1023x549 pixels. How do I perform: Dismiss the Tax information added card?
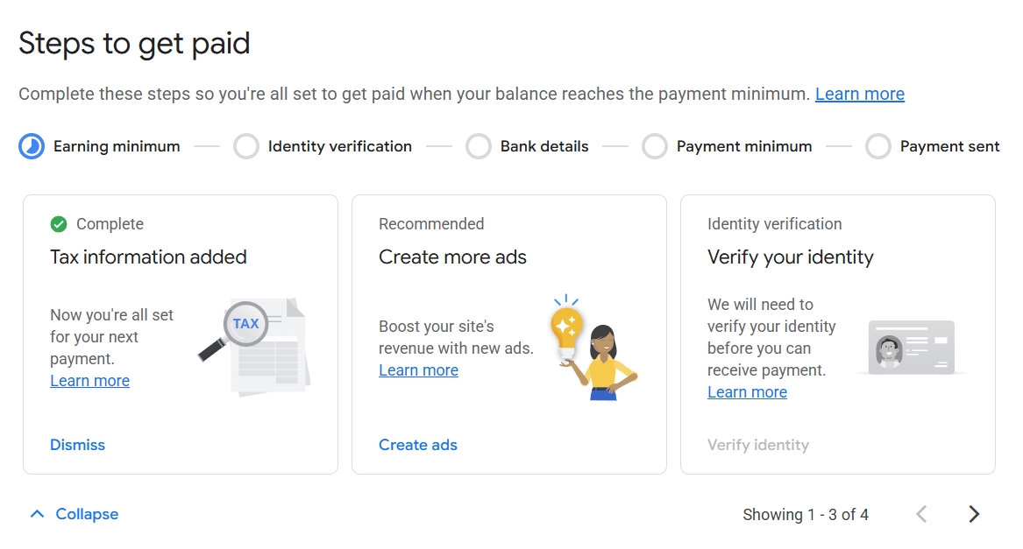click(x=77, y=445)
